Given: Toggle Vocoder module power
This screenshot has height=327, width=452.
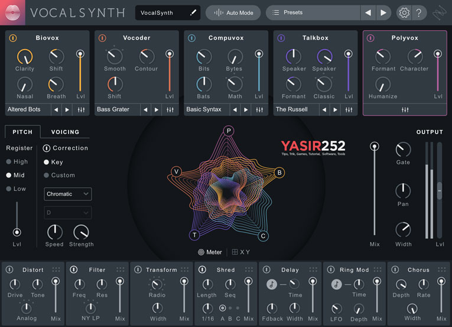Looking at the screenshot, I should (x=102, y=38).
